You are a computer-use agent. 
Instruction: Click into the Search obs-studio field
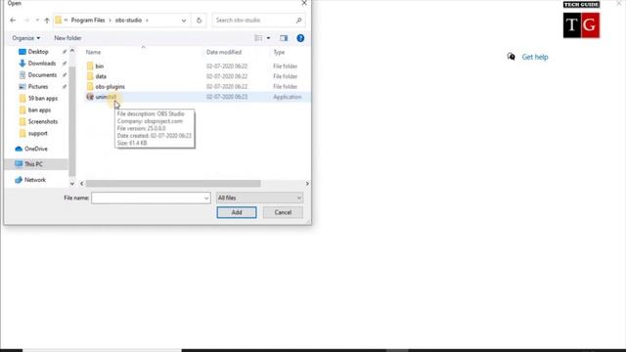(x=258, y=20)
